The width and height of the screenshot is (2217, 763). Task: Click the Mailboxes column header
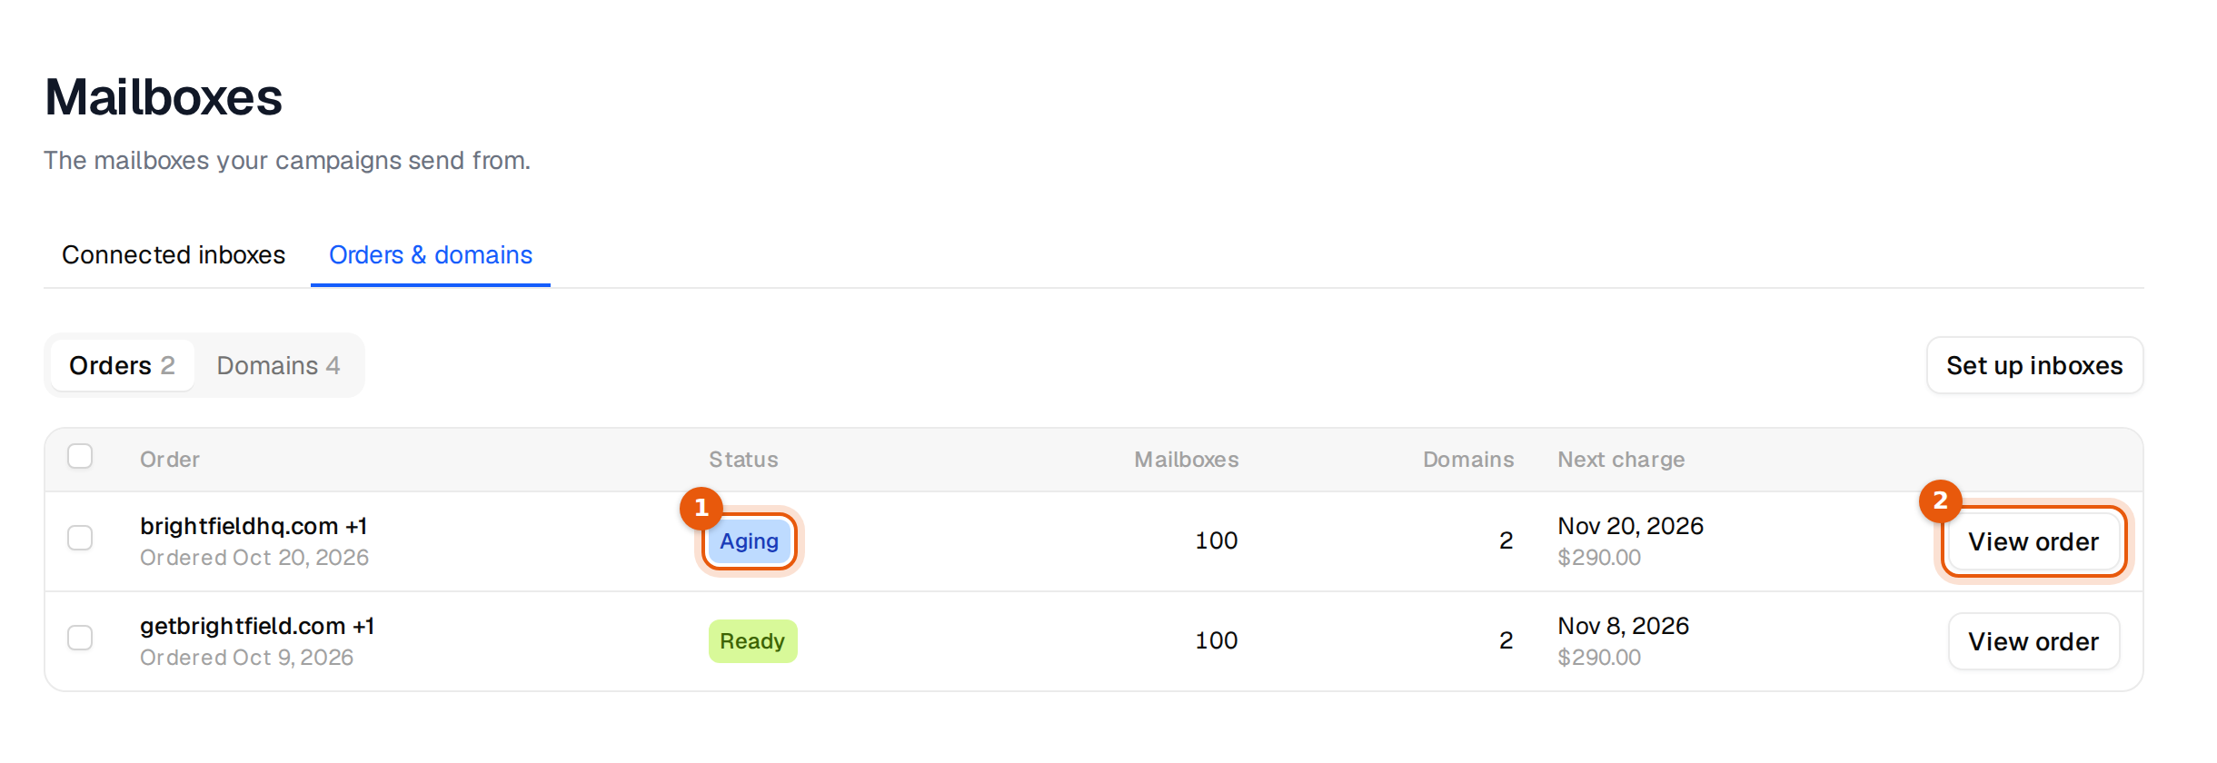pos(1187,460)
